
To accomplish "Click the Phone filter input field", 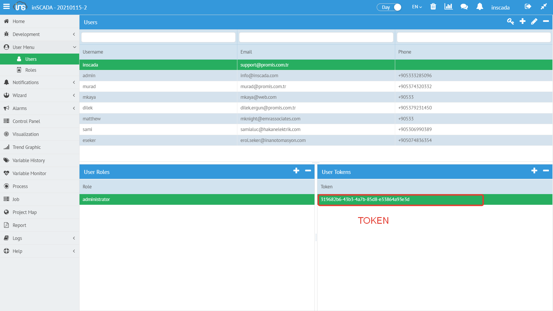I will [x=474, y=37].
